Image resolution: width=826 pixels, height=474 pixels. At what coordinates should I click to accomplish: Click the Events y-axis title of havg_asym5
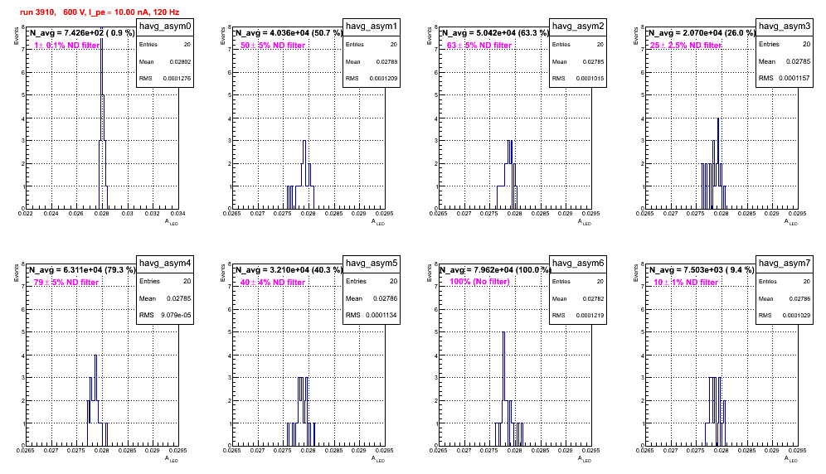pyautogui.click(x=222, y=273)
